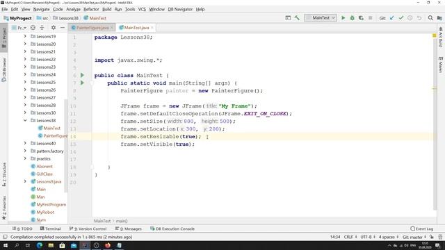The image size is (445, 250).
Task: Collapse the Lessons38 folder
Action: tap(25, 120)
